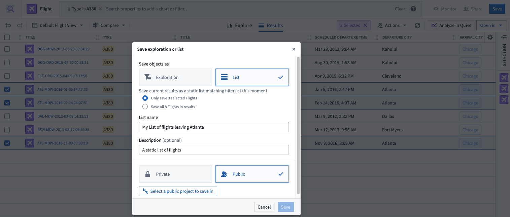Click A380 tag in the RSW-MDW row
The width and height of the screenshot is (510, 217).
(x=108, y=130)
